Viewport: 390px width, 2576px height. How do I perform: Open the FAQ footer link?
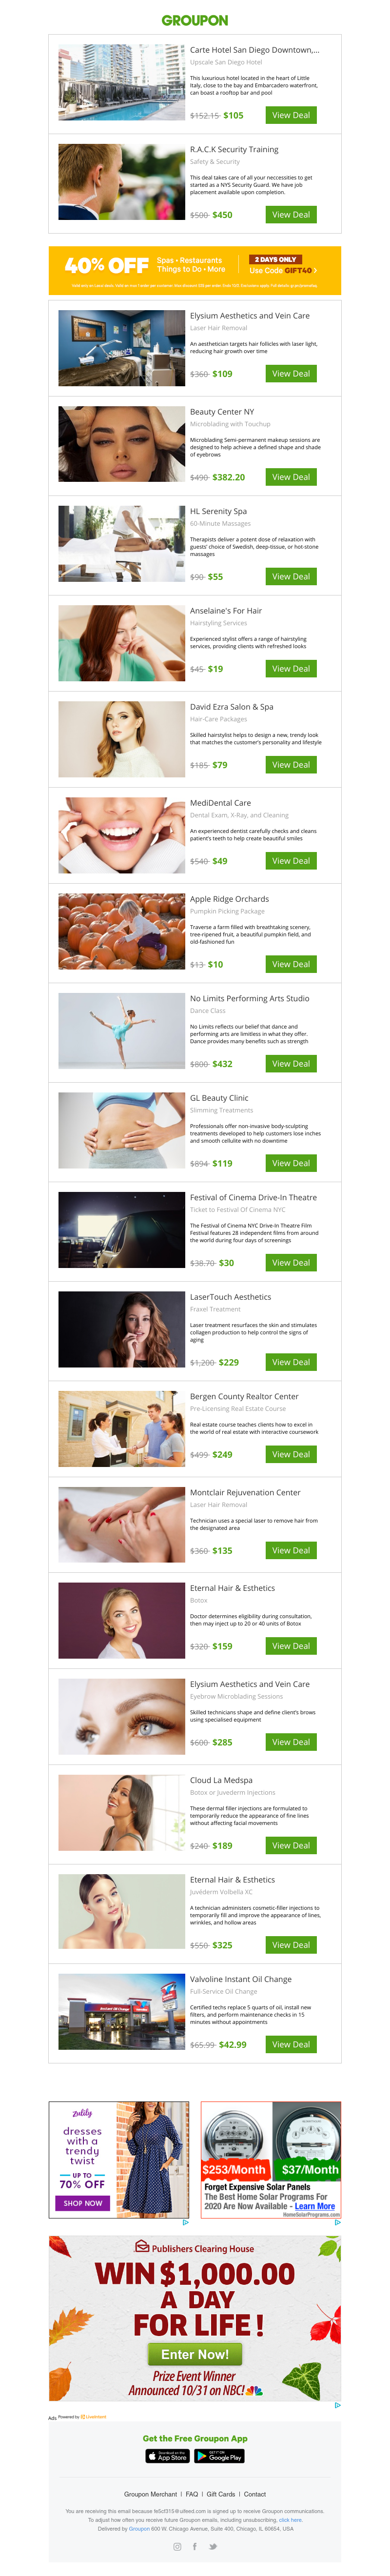[192, 2494]
